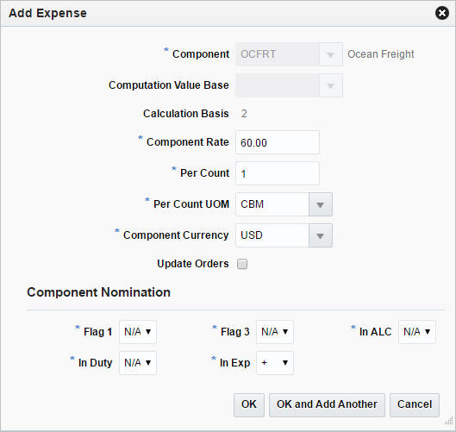456x432 pixels.
Task: Click the Component Rate label
Action: pyautogui.click(x=188, y=142)
